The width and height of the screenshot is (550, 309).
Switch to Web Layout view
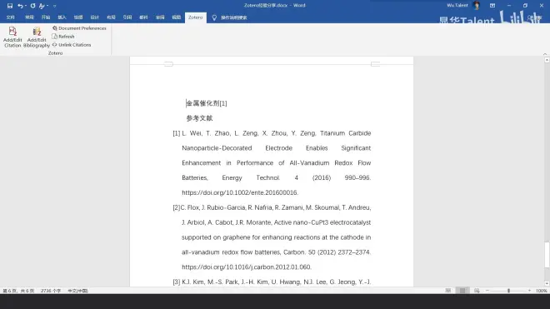477,291
